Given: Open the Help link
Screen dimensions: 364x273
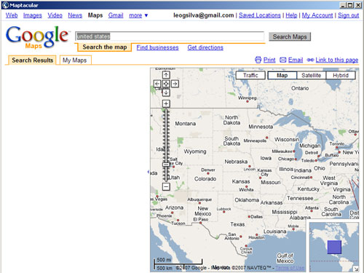Looking at the screenshot, I should click(291, 15).
